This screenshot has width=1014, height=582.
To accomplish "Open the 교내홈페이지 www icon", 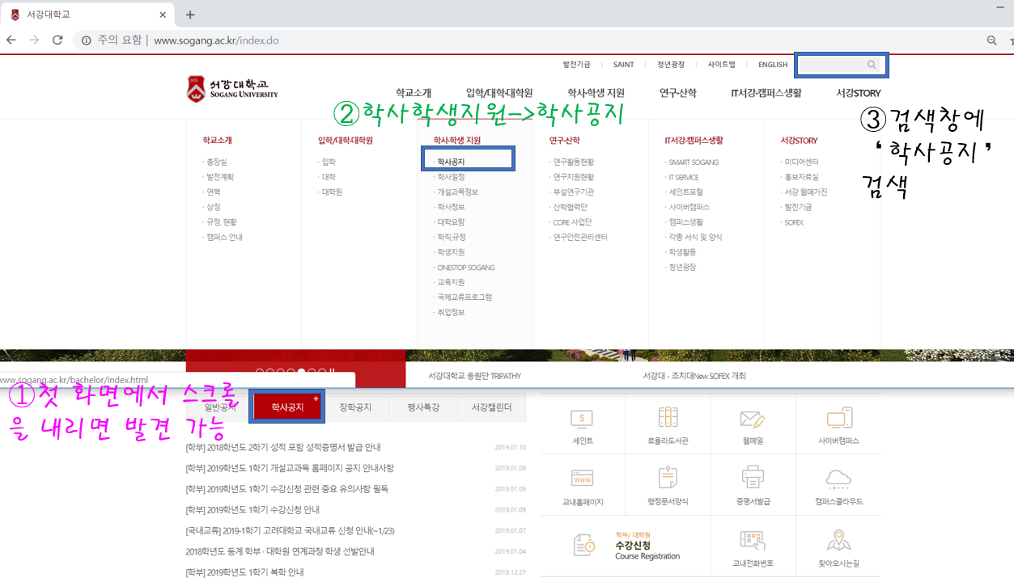I will 583,478.
